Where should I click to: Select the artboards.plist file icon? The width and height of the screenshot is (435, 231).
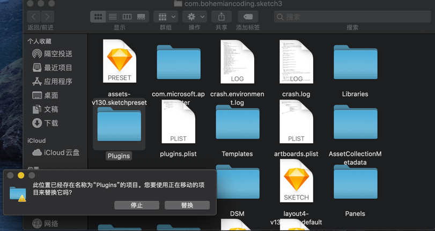pos(296,122)
